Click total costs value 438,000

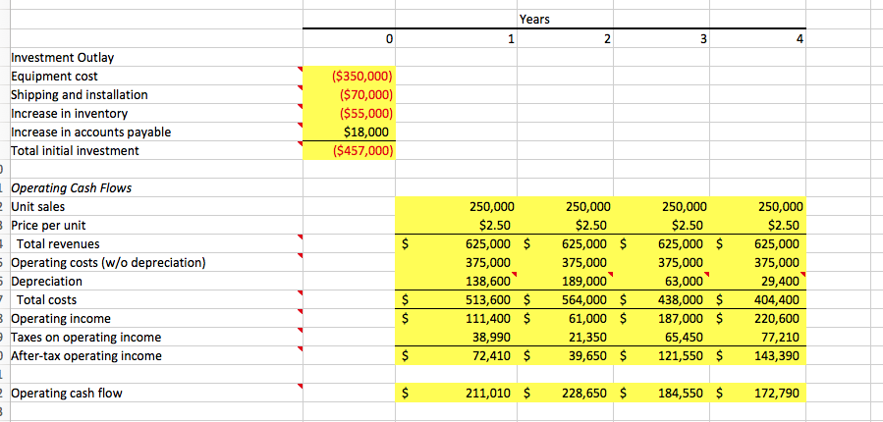coord(682,300)
